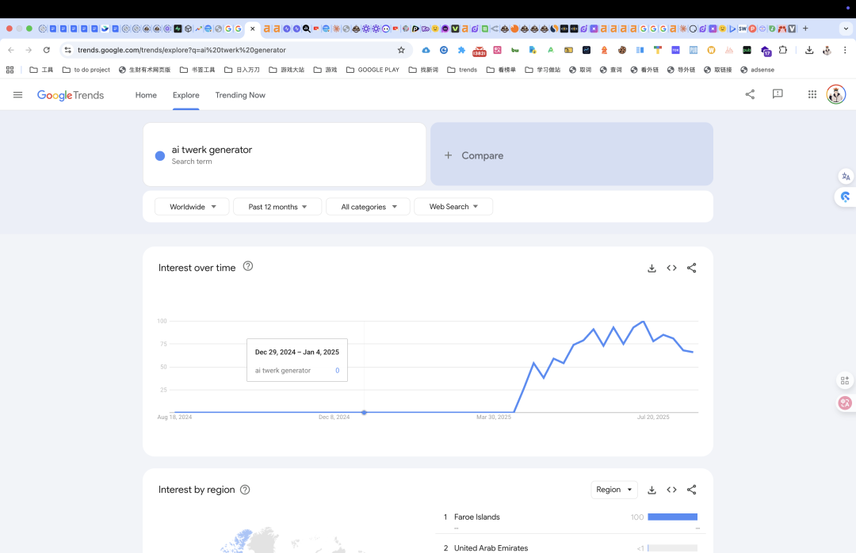The image size is (856, 553).
Task: Open Chrome downloads icon
Action: coord(809,50)
